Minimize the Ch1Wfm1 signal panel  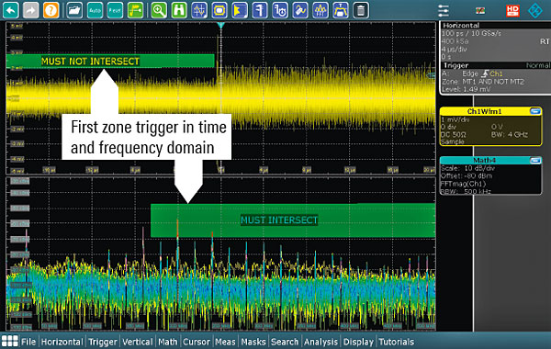click(x=535, y=111)
